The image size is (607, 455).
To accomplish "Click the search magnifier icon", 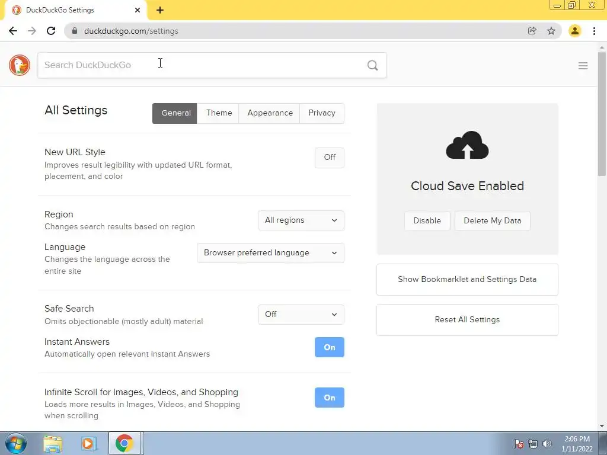I will click(x=372, y=65).
